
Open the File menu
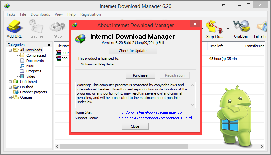(23, 14)
